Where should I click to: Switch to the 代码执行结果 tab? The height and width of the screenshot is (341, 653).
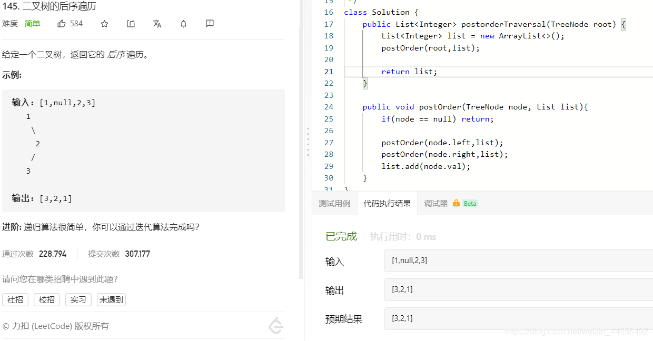point(387,203)
